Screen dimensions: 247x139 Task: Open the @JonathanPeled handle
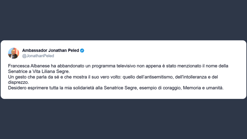pos(38,56)
